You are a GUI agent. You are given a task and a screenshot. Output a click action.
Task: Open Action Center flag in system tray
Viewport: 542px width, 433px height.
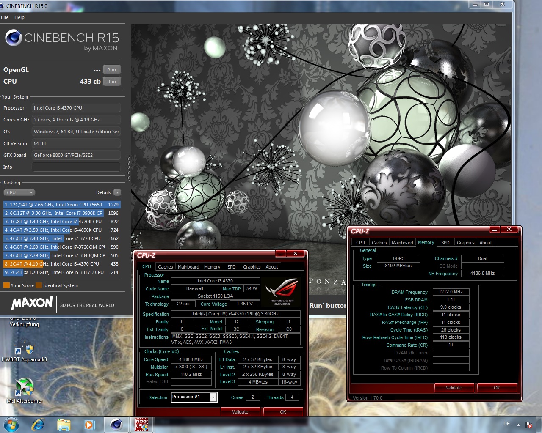[529, 425]
